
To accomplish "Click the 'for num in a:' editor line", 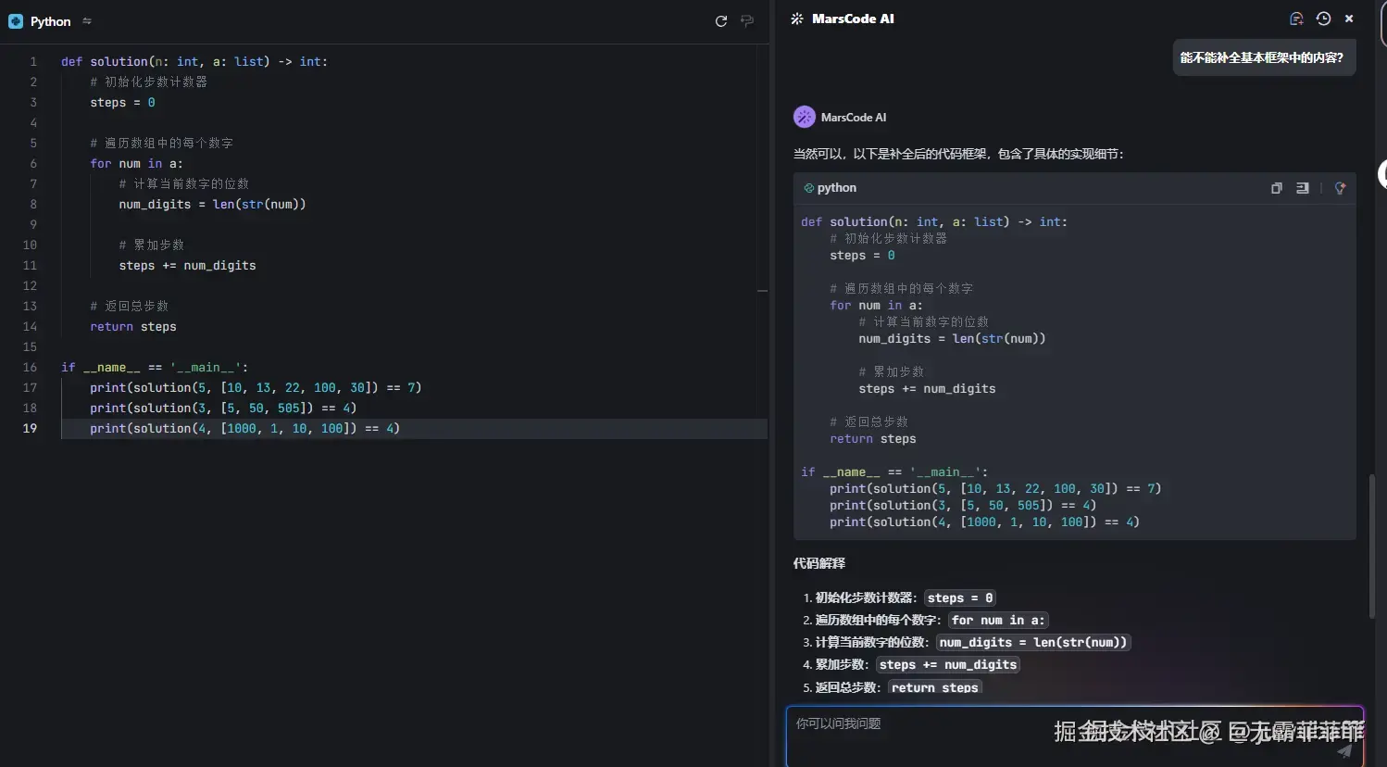I will coord(136,163).
